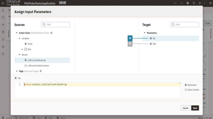Click the Run play icon in header

click(200, 3)
